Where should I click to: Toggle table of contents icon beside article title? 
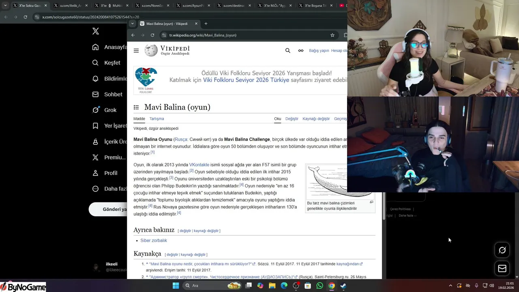coord(136,107)
